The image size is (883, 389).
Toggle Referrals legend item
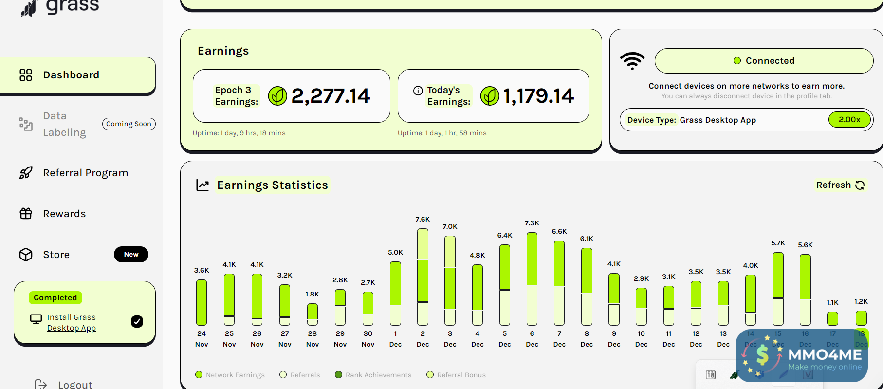[x=300, y=375]
